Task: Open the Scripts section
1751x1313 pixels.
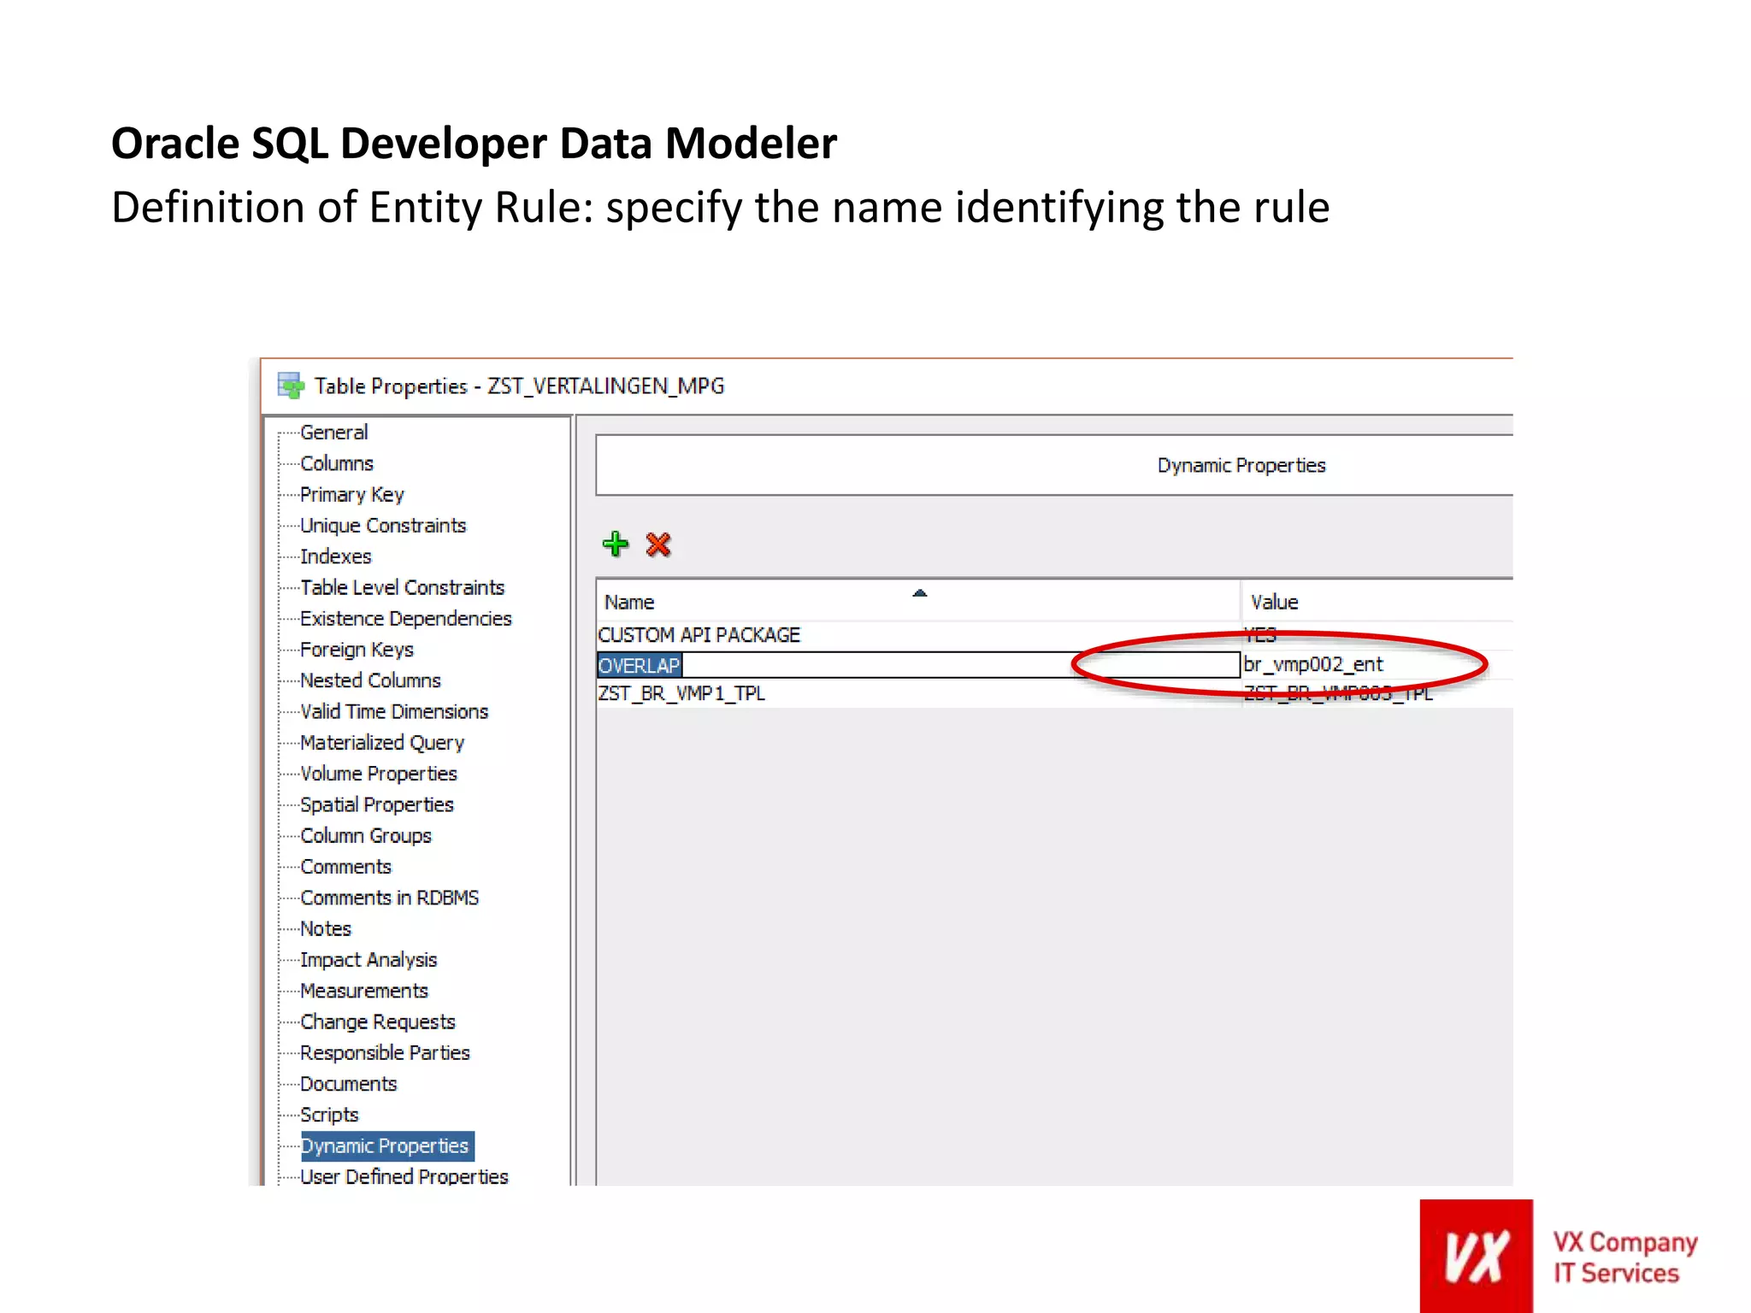Action: click(329, 1115)
